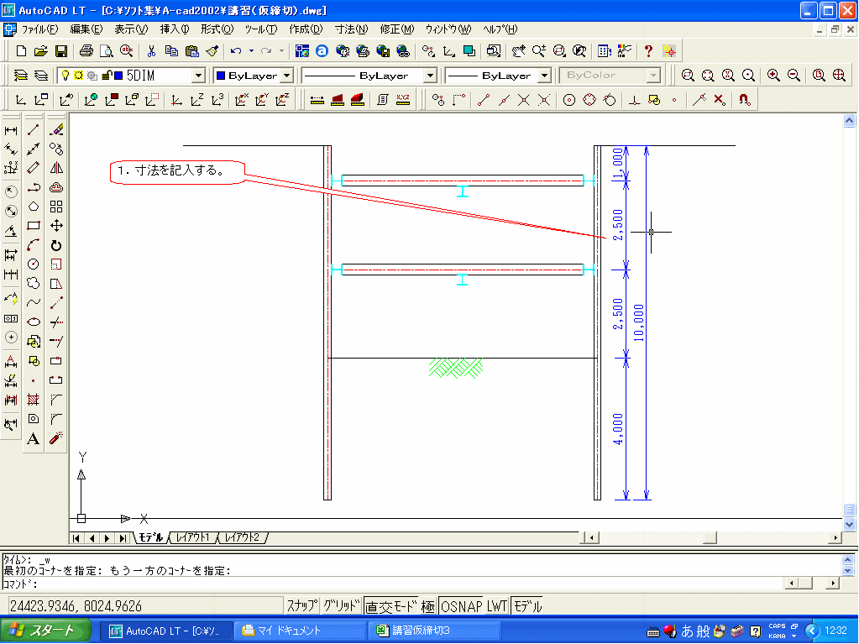This screenshot has width=859, height=644.
Task: Expand the ByColor plot style dropdown
Action: click(653, 75)
